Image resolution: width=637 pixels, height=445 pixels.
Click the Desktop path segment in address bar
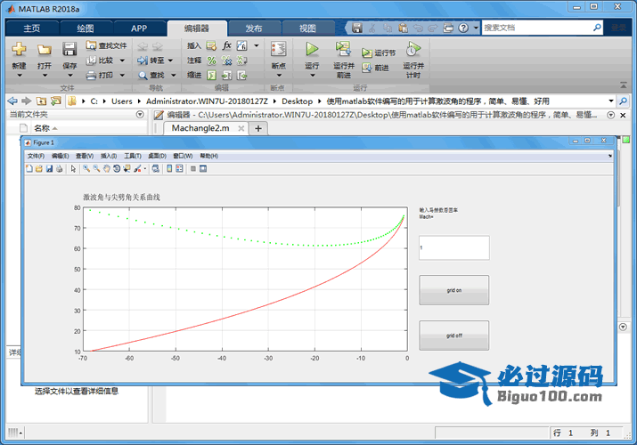pyautogui.click(x=297, y=101)
